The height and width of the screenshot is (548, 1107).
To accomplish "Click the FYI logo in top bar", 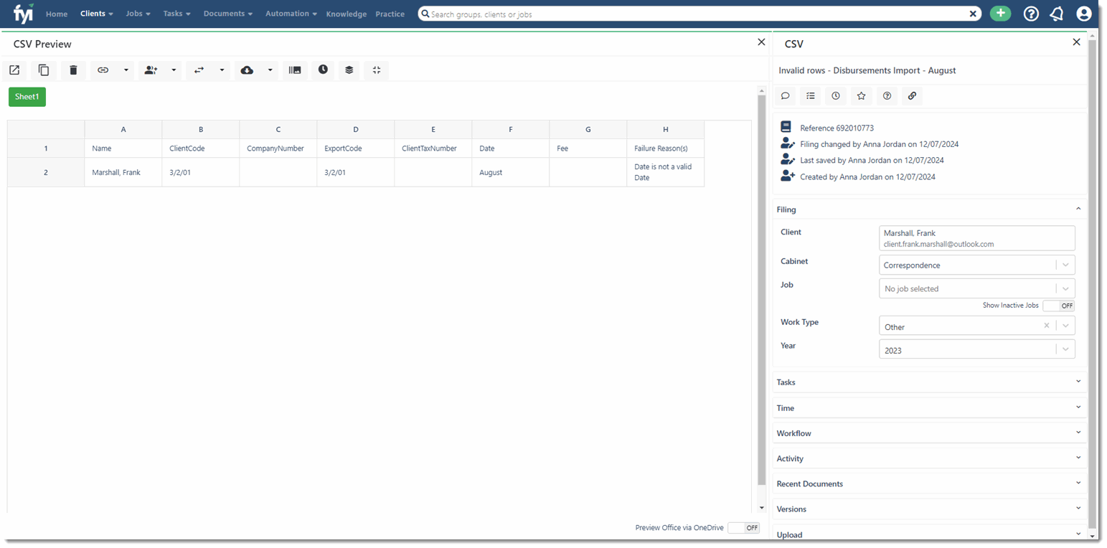I will pyautogui.click(x=23, y=13).
